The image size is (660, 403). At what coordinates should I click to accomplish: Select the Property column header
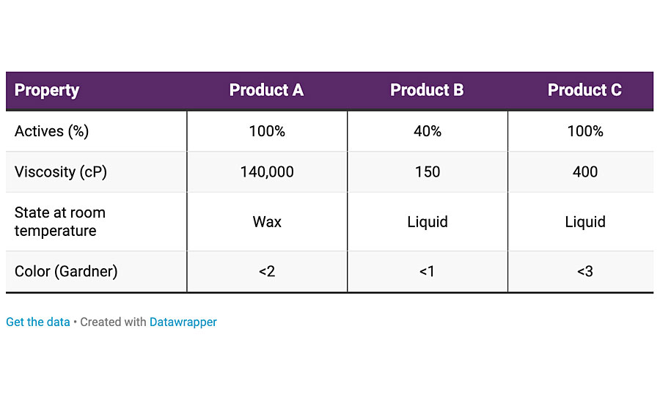tap(47, 90)
